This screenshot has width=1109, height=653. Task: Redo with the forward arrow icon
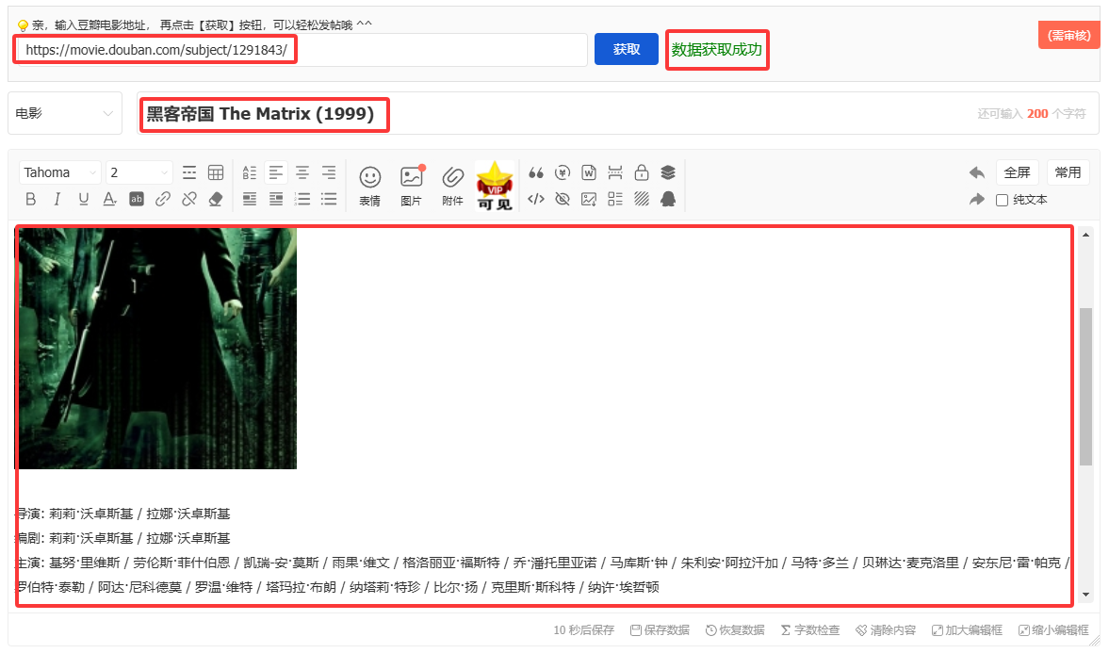[x=977, y=200]
